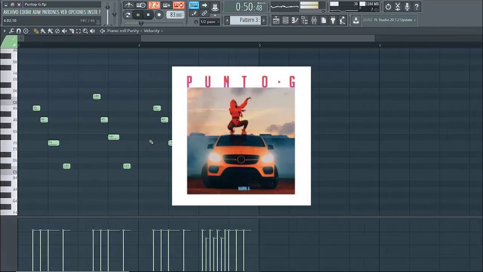Open the Mixer window

click(x=314, y=20)
